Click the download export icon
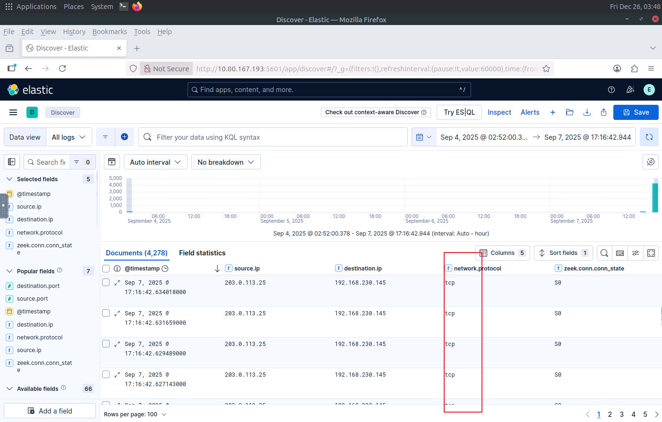The height and width of the screenshot is (422, 662). 587,112
